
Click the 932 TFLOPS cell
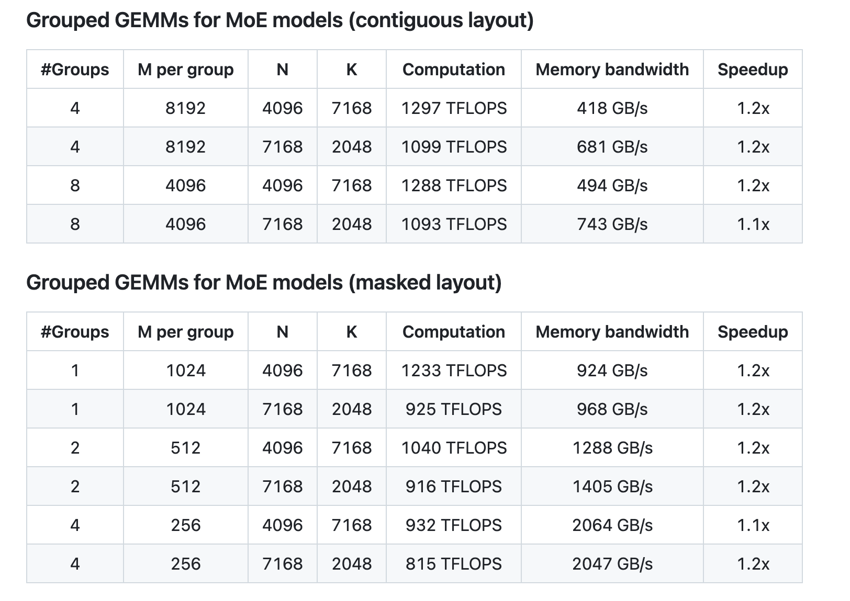tap(454, 525)
